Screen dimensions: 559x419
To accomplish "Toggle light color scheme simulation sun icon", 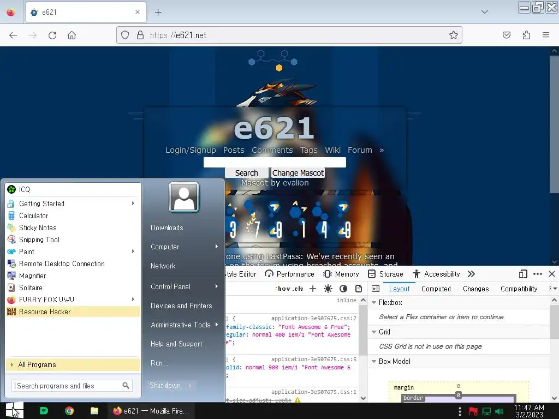I will point(328,289).
